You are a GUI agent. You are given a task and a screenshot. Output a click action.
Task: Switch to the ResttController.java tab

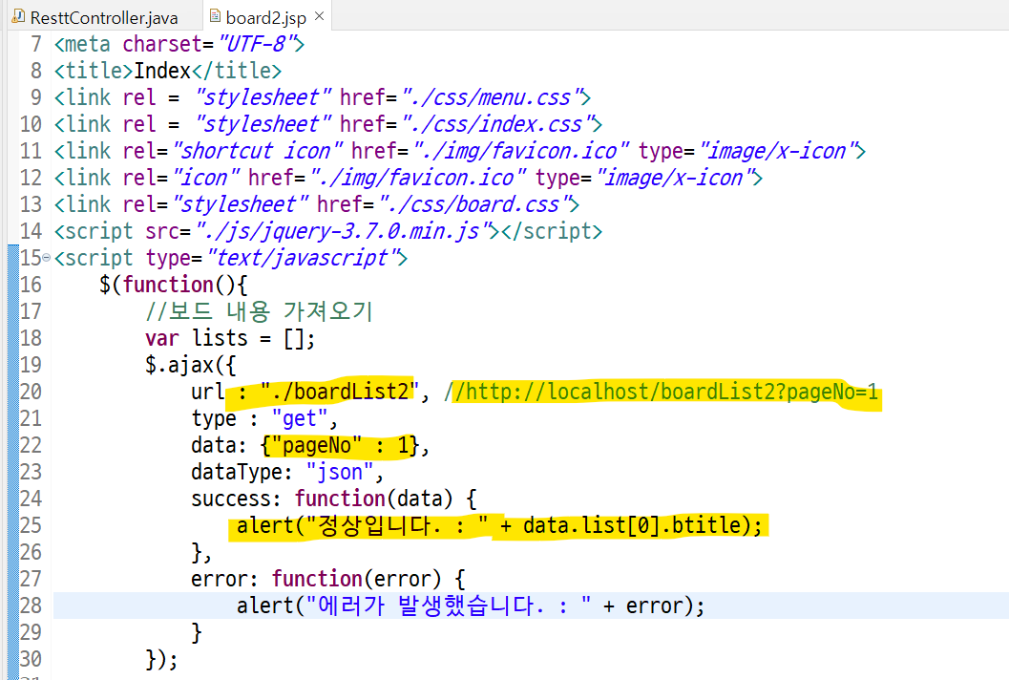pyautogui.click(x=103, y=17)
